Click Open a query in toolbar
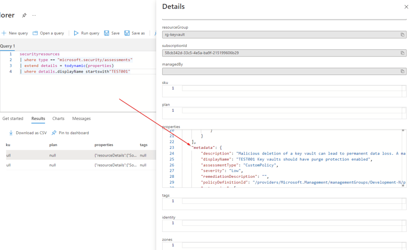 (48, 33)
